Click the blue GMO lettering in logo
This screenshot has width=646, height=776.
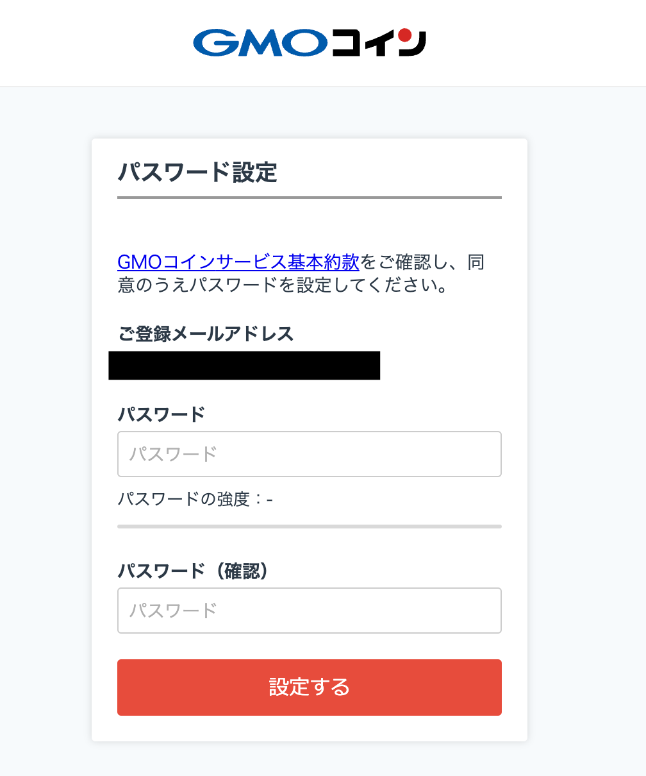point(260,42)
